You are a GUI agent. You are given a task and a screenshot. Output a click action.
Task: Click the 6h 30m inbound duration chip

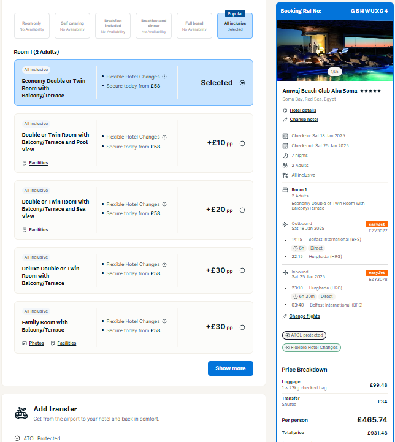tap(304, 297)
